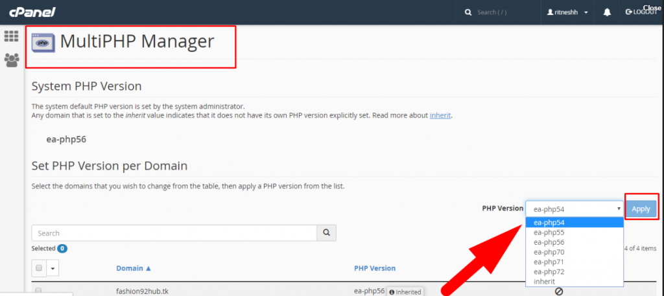
Task: Log out via the LOGOUT link
Action: click(x=640, y=12)
